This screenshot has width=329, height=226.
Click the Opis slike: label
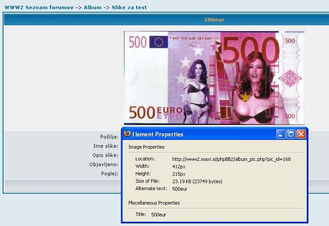coord(106,155)
